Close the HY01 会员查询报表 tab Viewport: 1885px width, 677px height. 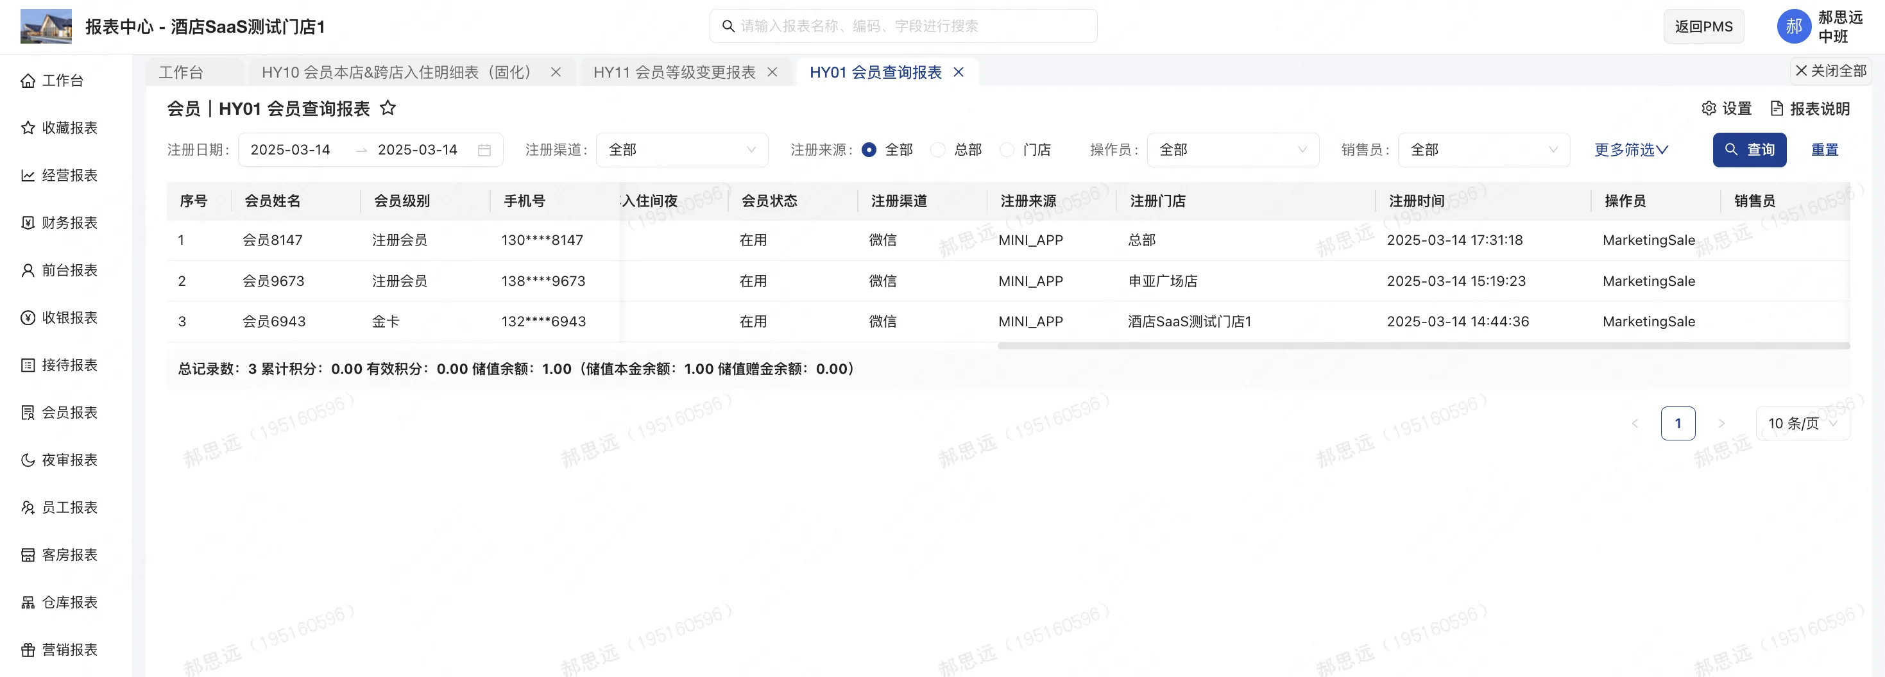pyautogui.click(x=959, y=72)
